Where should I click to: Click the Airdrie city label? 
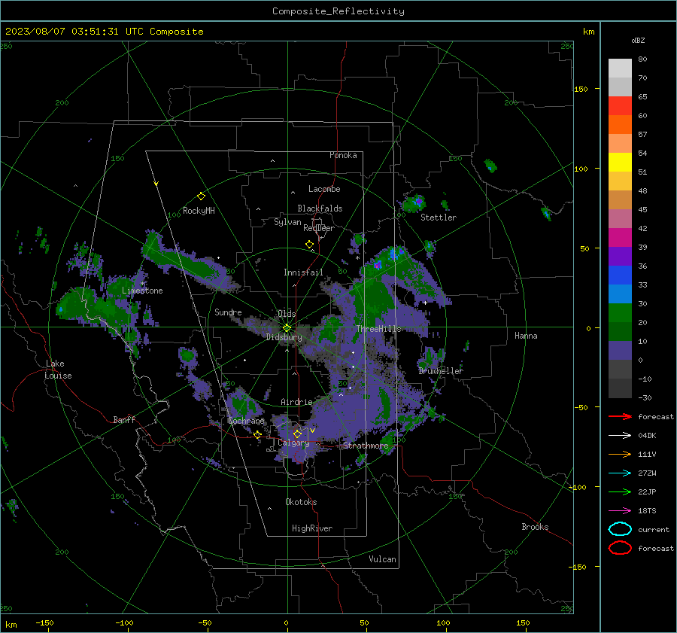[x=296, y=402]
